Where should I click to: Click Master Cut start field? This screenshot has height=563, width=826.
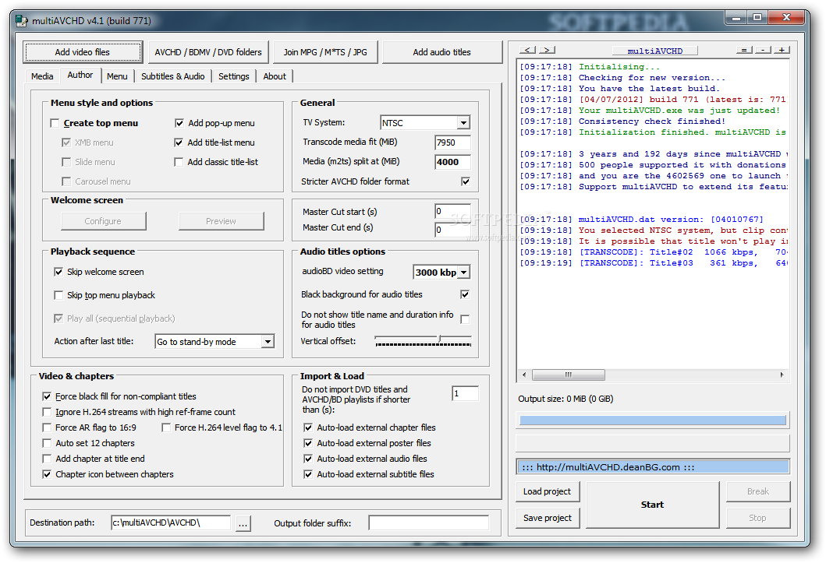452,211
